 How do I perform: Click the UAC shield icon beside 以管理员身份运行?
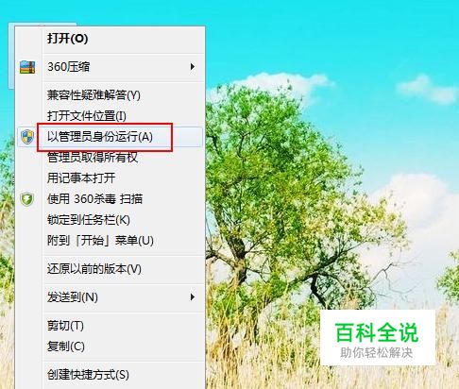pyautogui.click(x=27, y=137)
